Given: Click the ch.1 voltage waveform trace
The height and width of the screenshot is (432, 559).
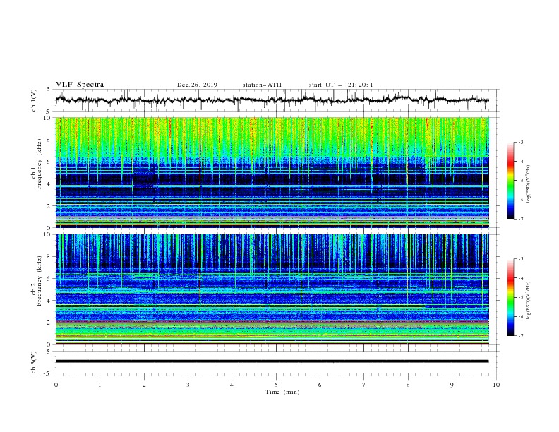Looking at the screenshot, I should click(272, 100).
